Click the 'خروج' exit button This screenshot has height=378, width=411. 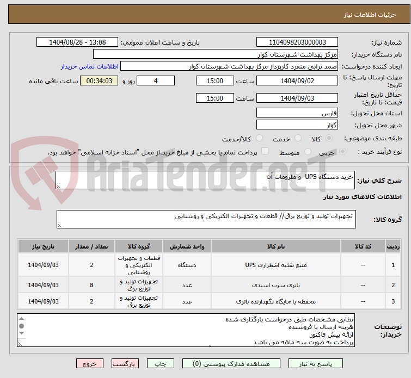[x=90, y=364]
